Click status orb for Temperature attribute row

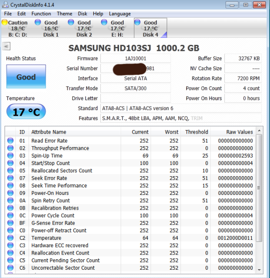click(x=10, y=238)
